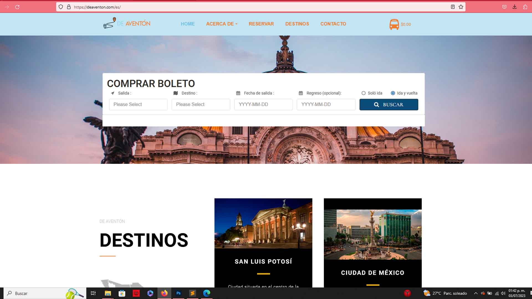532x299 pixels.
Task: Launch Photoshop from the taskbar
Action: point(178,293)
